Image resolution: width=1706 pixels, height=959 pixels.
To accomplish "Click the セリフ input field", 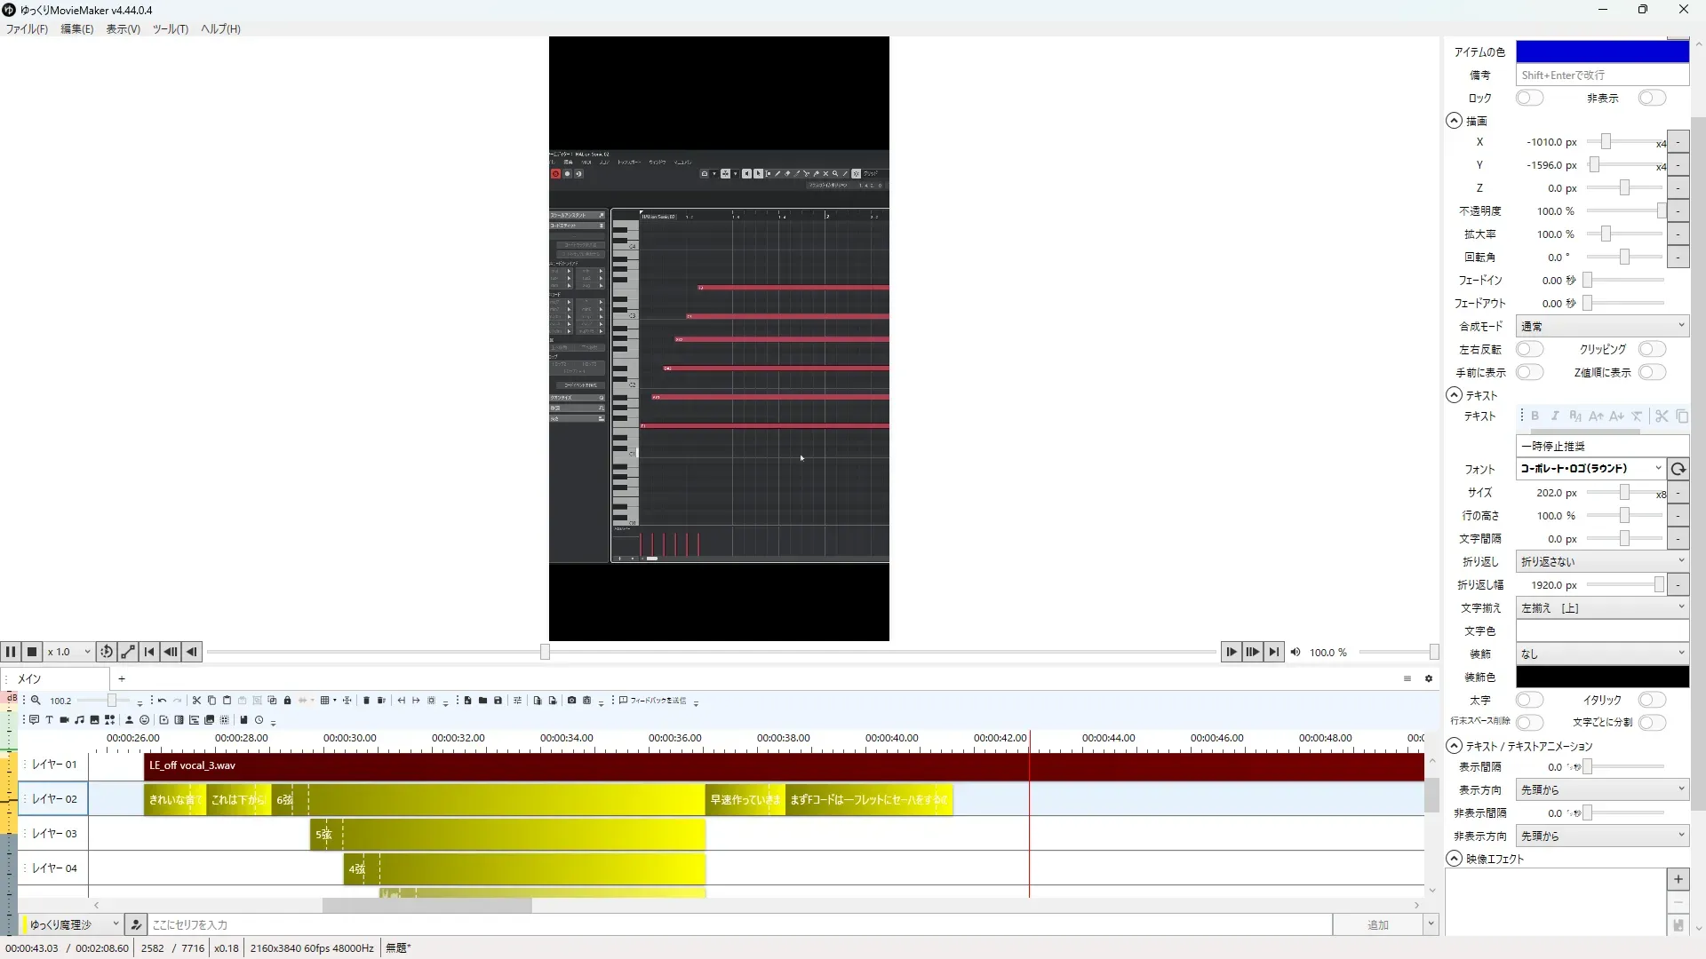I will tap(737, 924).
